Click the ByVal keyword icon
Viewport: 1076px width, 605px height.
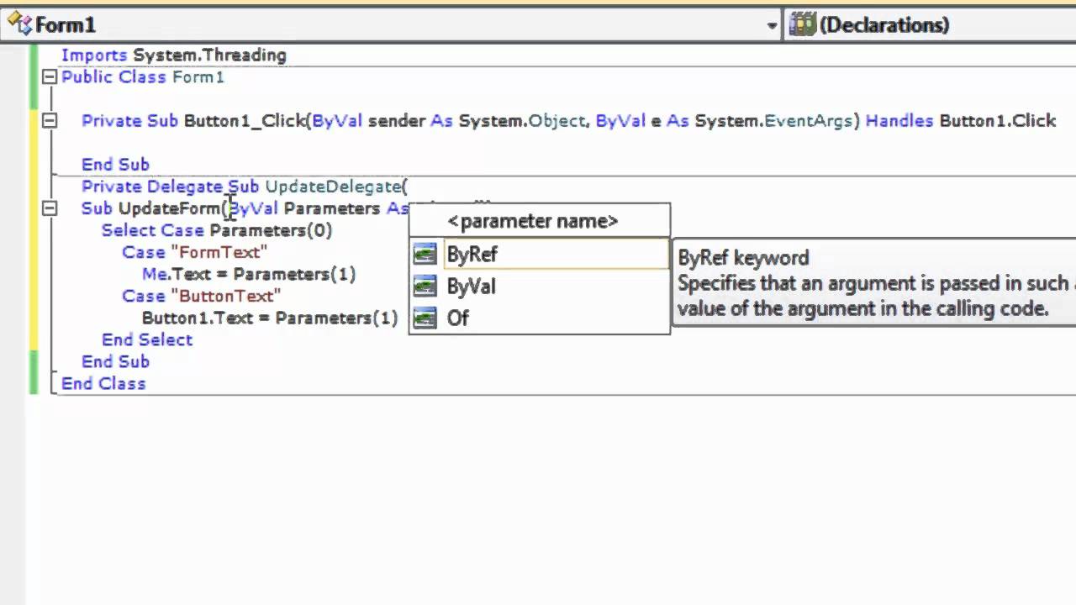pos(426,286)
